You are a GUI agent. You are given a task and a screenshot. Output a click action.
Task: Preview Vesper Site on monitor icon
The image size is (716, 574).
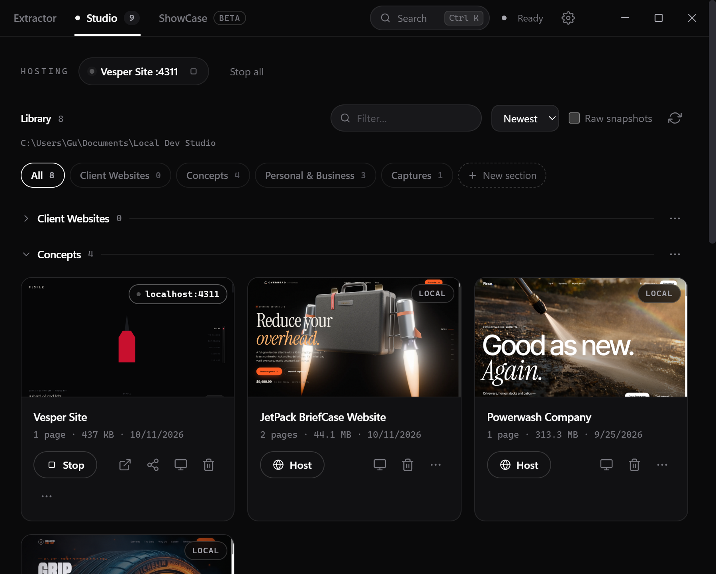coord(181,465)
